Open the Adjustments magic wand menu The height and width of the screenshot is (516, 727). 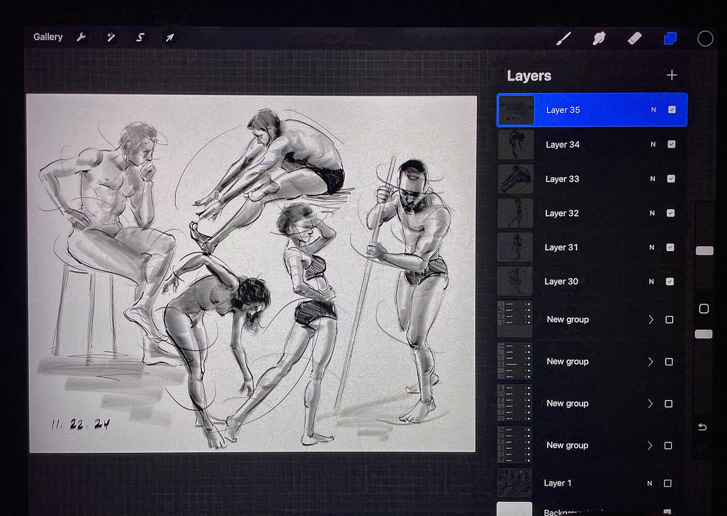111,37
